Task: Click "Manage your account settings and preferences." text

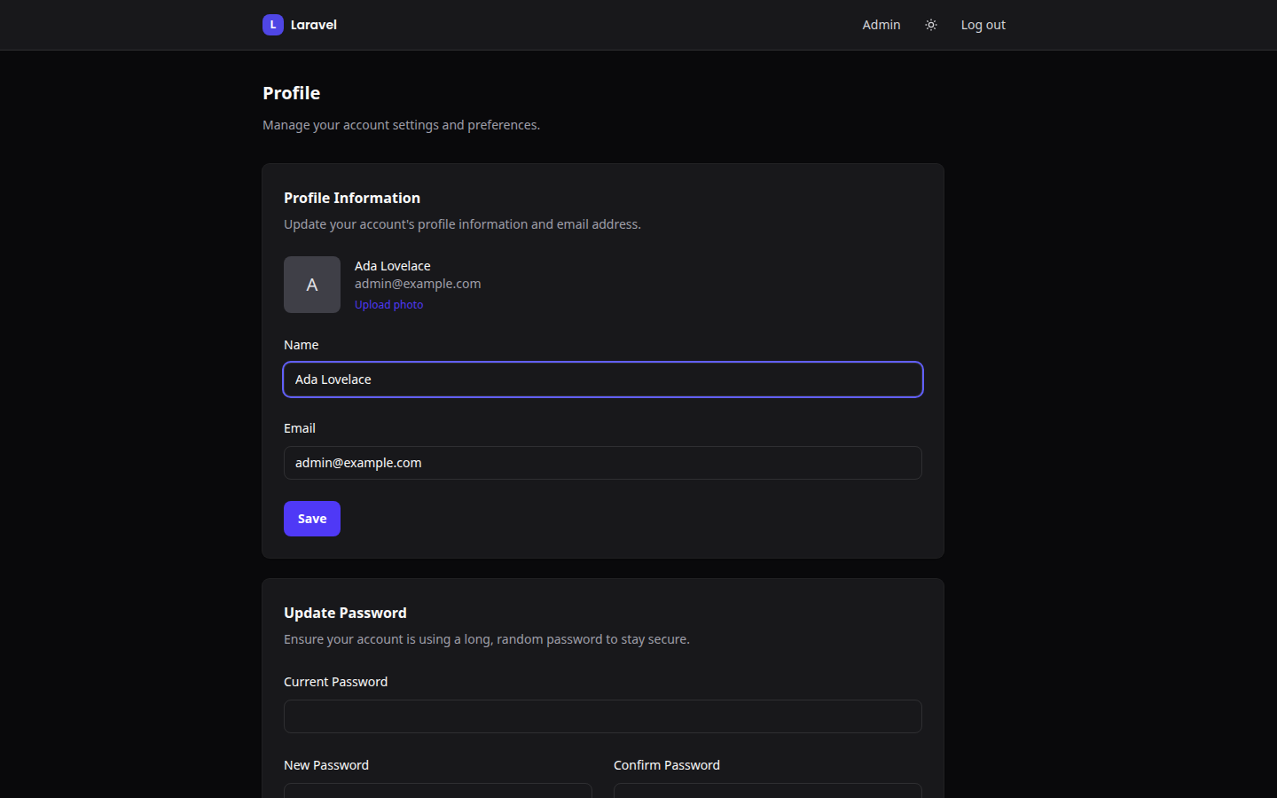Action: point(402,125)
